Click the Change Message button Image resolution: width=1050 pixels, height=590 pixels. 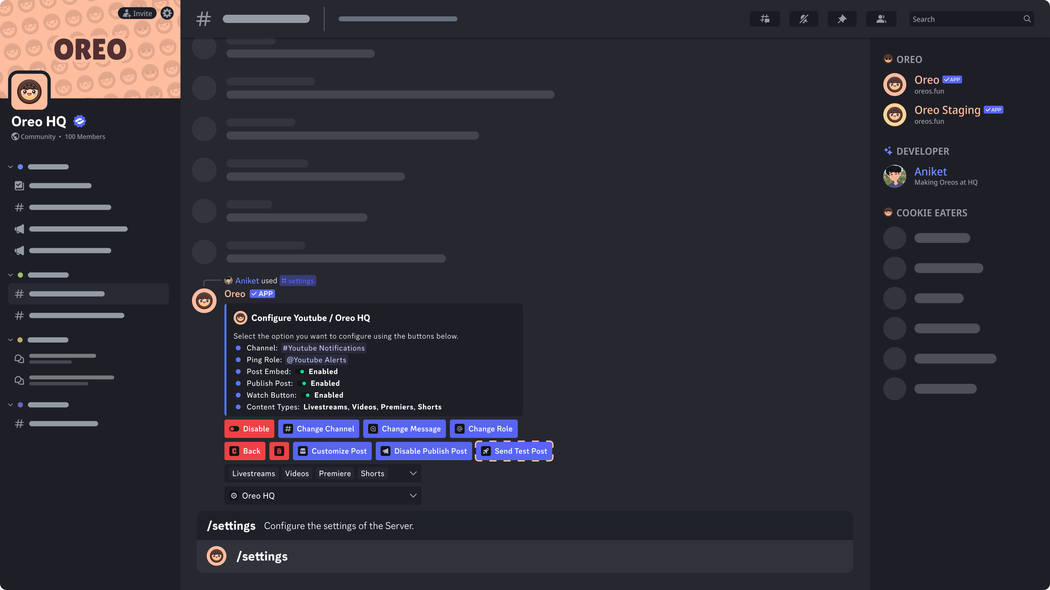click(x=404, y=429)
